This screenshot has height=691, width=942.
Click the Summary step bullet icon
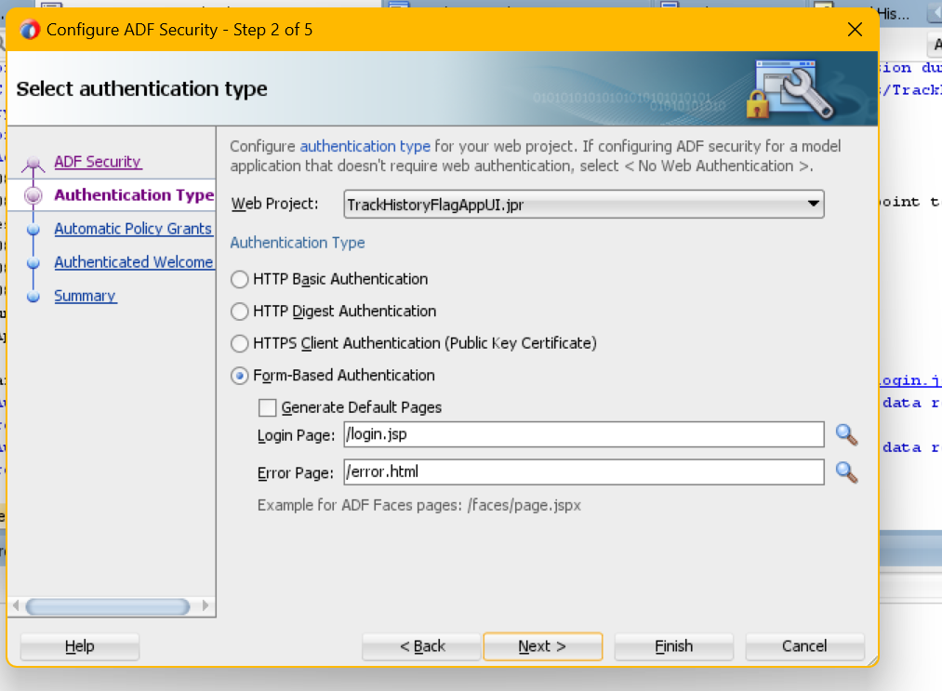coord(33,297)
